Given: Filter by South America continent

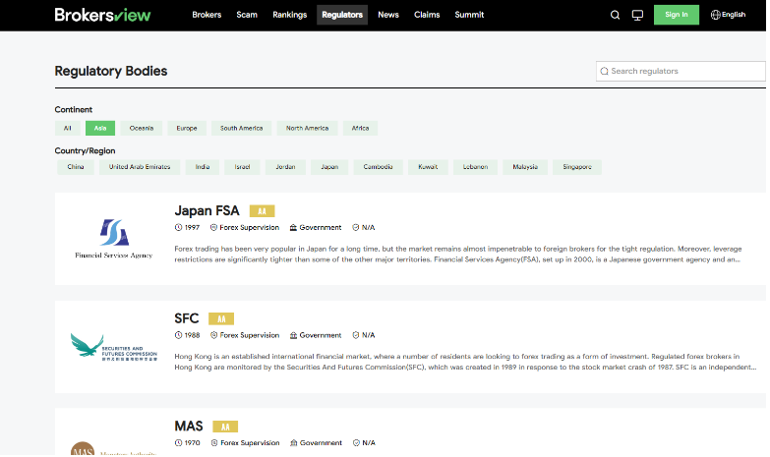Looking at the screenshot, I should (x=241, y=128).
